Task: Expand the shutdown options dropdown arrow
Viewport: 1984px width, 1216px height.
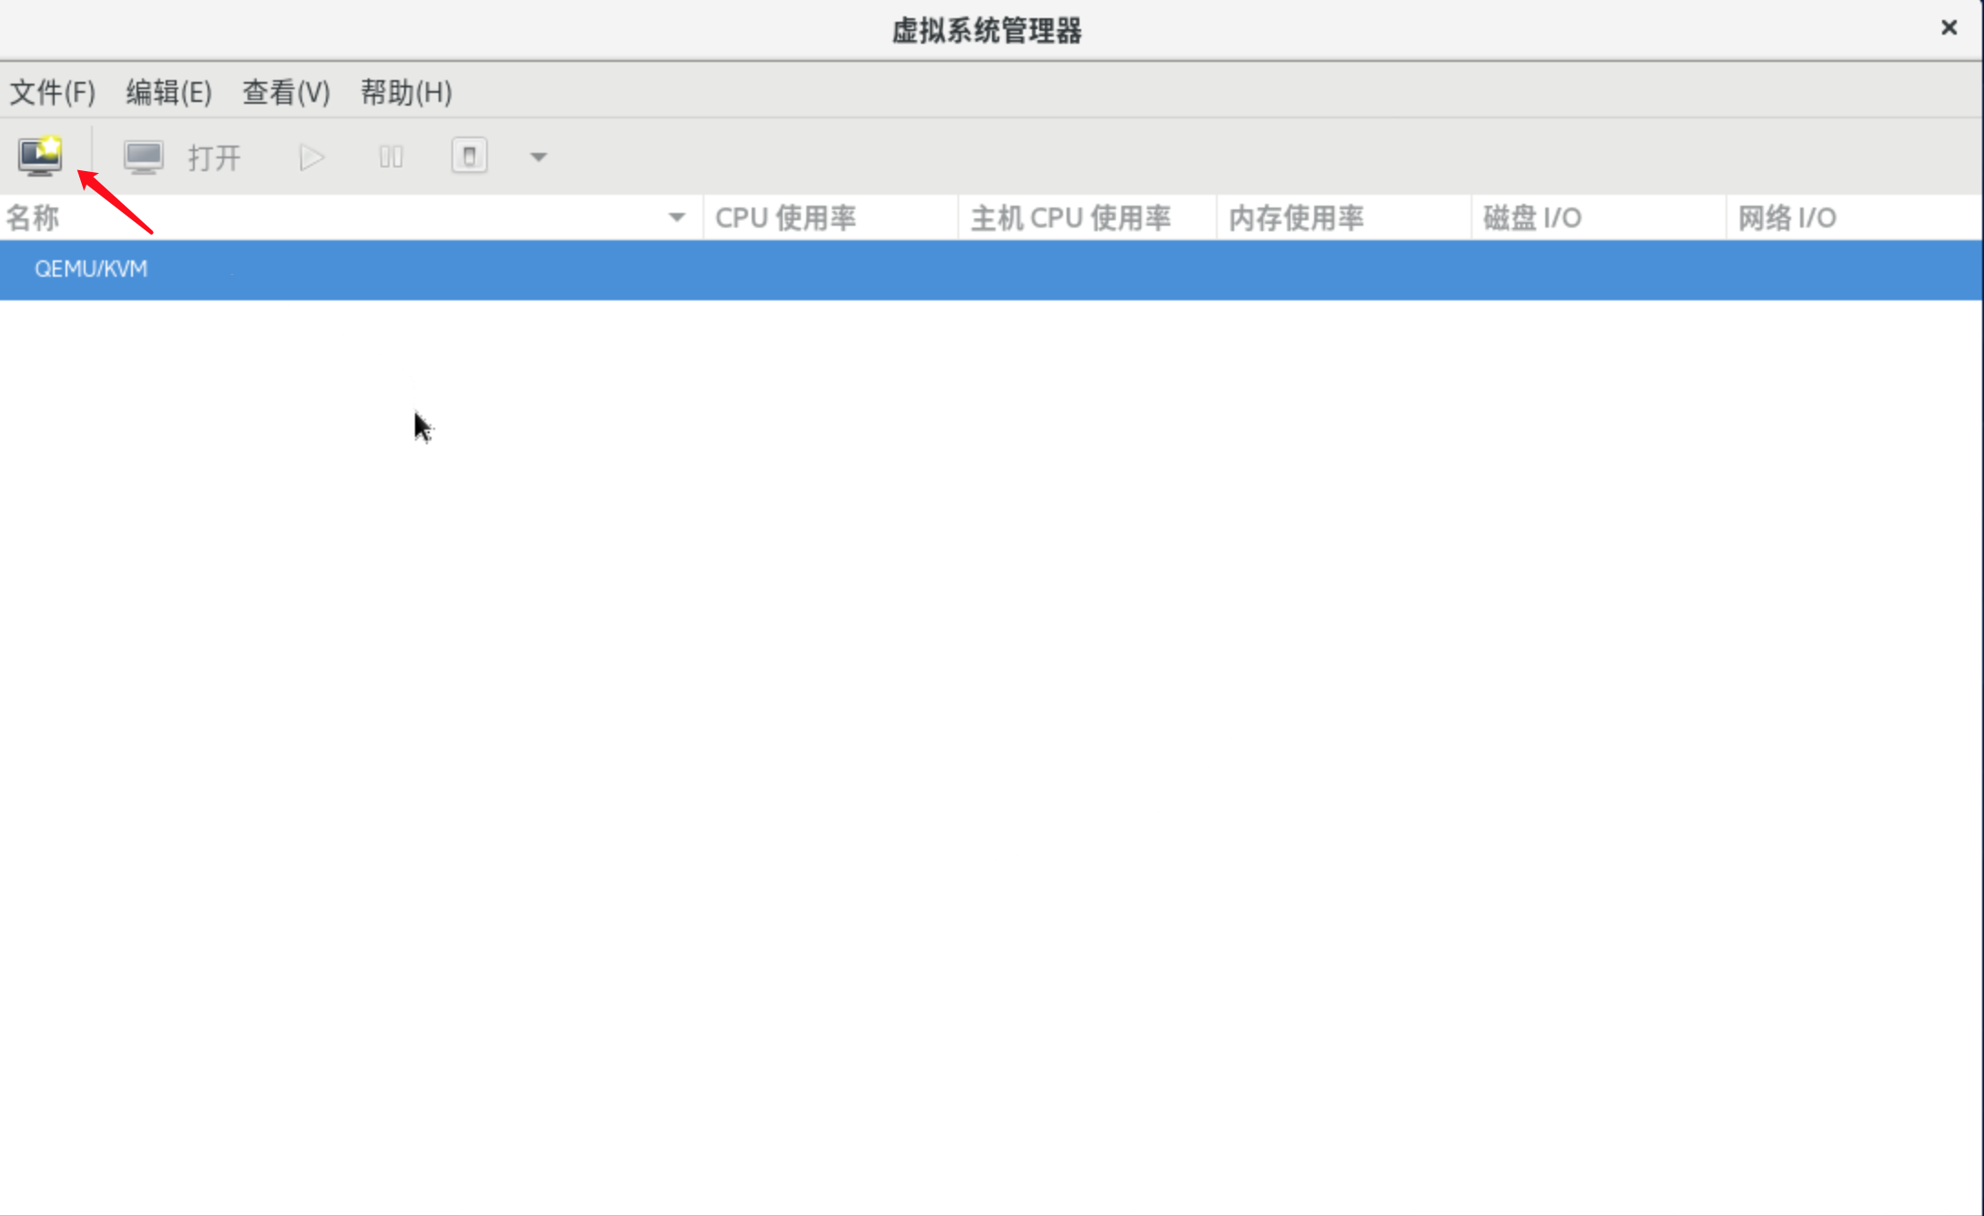Action: pyautogui.click(x=539, y=157)
